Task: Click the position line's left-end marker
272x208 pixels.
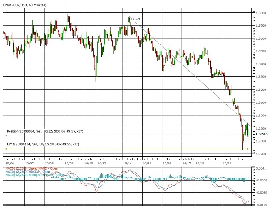Action: (6, 136)
